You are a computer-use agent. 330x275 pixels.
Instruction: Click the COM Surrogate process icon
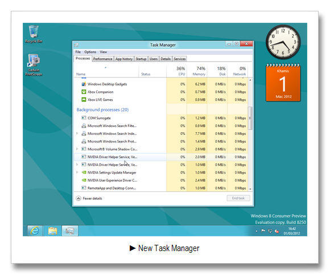pyautogui.click(x=84, y=118)
